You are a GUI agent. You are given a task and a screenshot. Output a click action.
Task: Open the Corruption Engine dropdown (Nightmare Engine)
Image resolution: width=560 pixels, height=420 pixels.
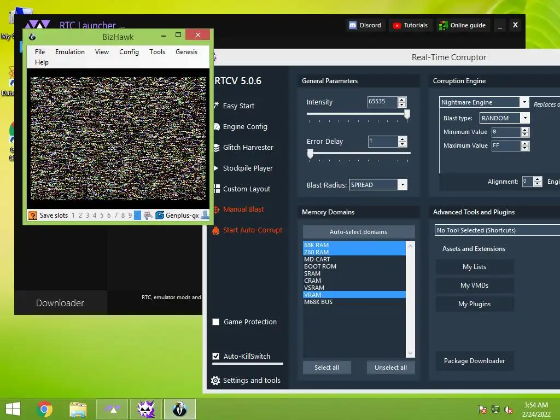(x=524, y=102)
